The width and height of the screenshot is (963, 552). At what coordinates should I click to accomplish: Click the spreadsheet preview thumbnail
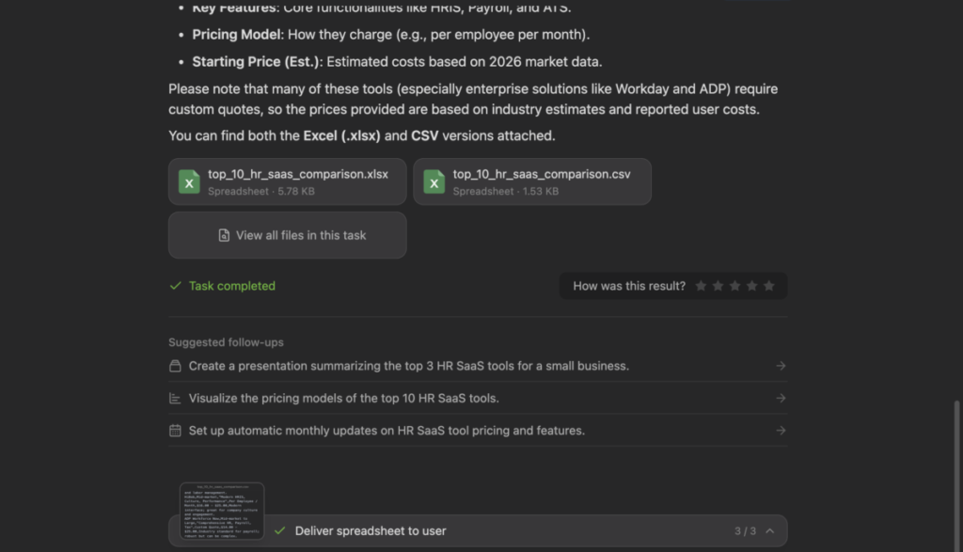pyautogui.click(x=222, y=511)
